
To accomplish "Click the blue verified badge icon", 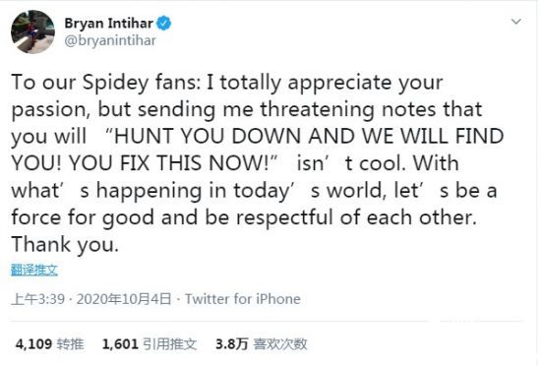I will click(164, 24).
